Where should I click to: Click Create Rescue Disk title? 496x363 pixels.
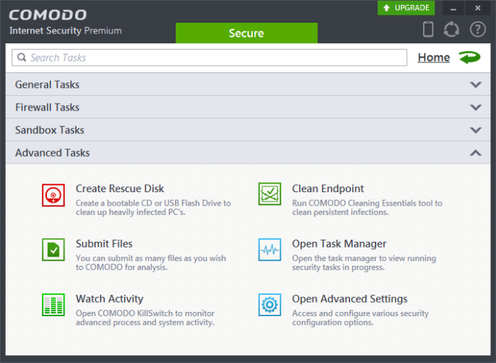pos(120,189)
